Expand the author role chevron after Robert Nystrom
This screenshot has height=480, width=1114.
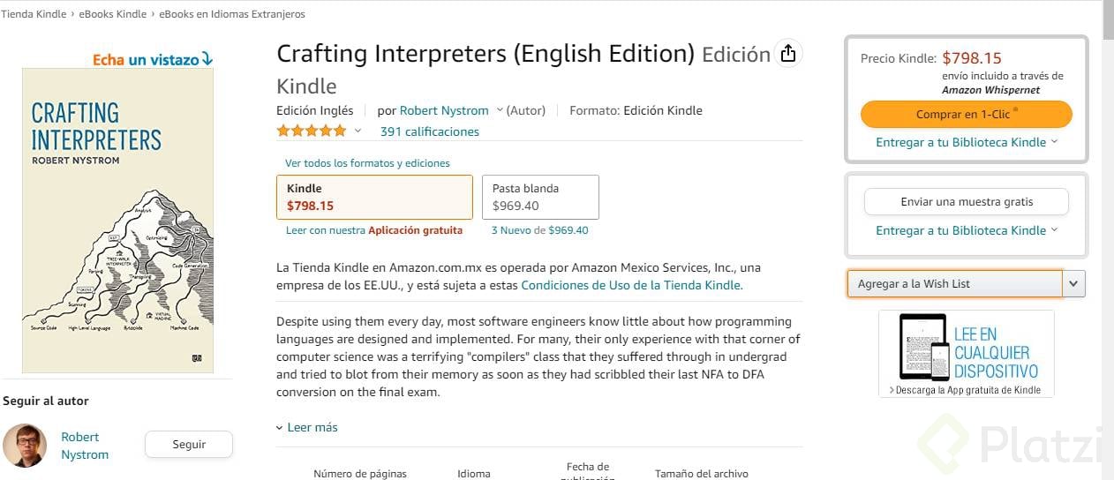(x=500, y=110)
